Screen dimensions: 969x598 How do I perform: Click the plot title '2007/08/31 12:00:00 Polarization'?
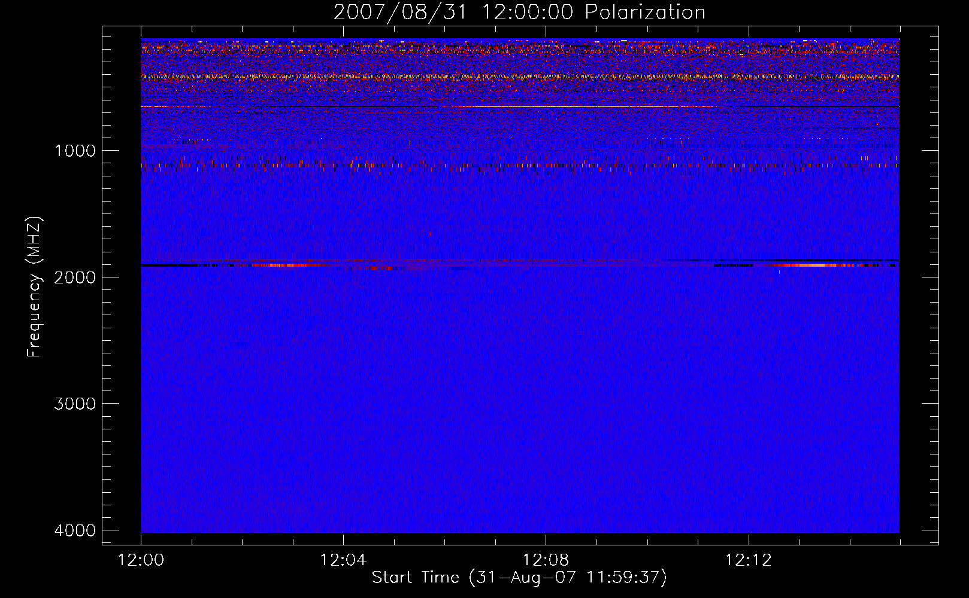click(519, 12)
